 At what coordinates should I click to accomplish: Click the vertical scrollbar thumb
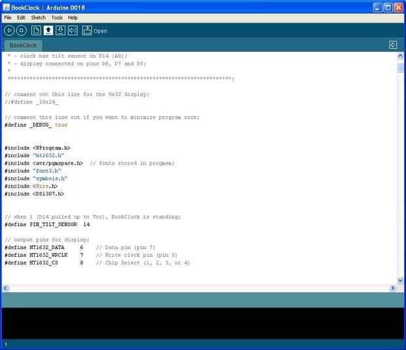tap(400, 68)
